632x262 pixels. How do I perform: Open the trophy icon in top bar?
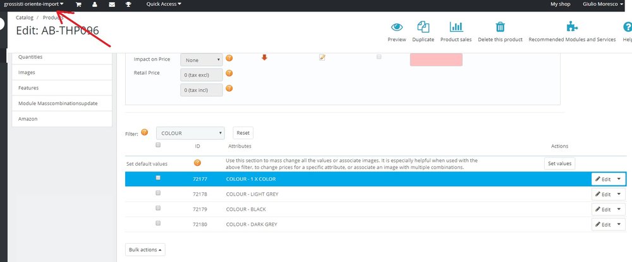pyautogui.click(x=128, y=4)
